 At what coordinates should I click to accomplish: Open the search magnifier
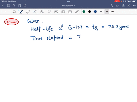(x=14, y=6)
